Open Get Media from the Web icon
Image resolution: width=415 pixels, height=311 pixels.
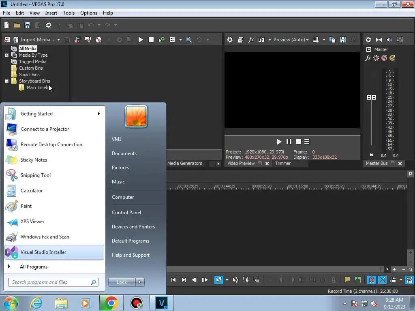(x=98, y=40)
